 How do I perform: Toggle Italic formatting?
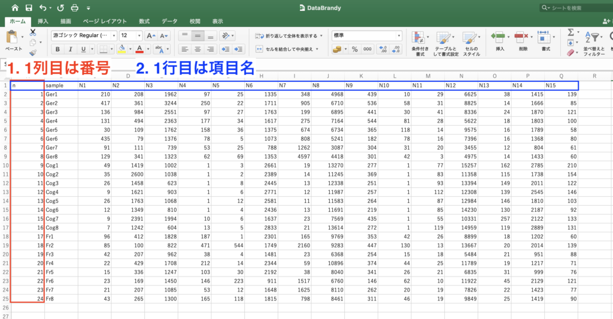click(69, 49)
